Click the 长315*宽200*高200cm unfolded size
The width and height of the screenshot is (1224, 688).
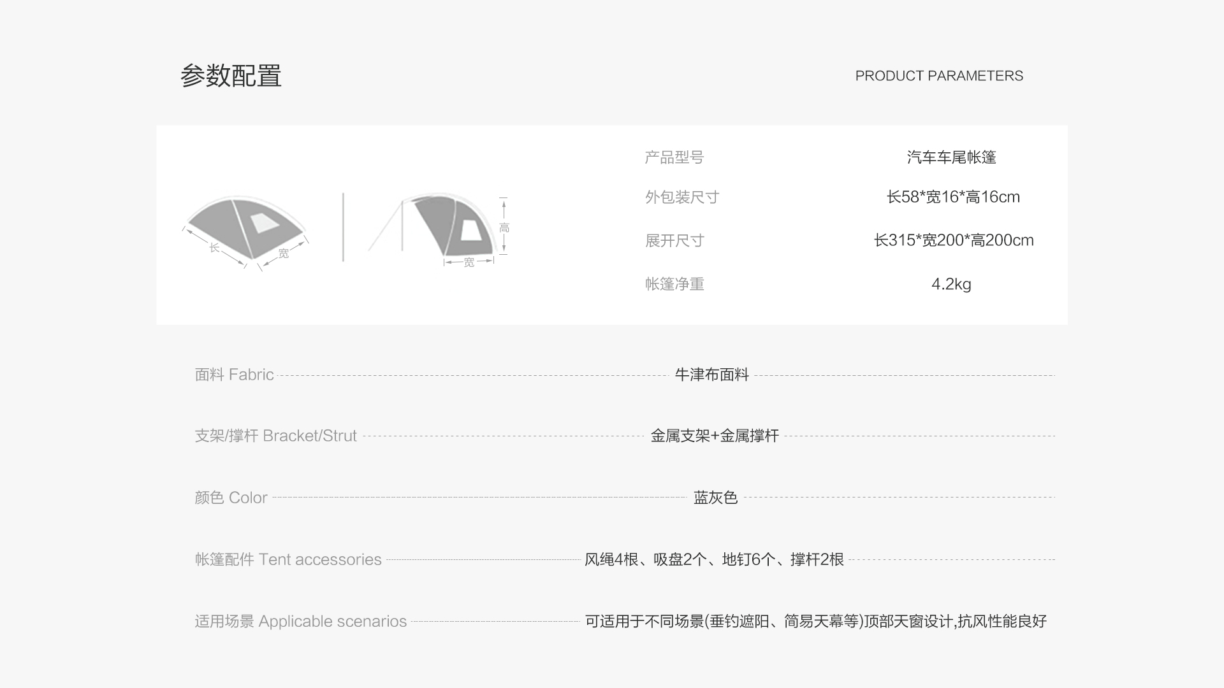(953, 240)
